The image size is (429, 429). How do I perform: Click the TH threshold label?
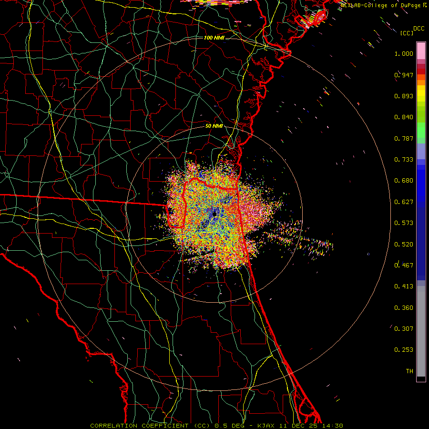point(409,371)
